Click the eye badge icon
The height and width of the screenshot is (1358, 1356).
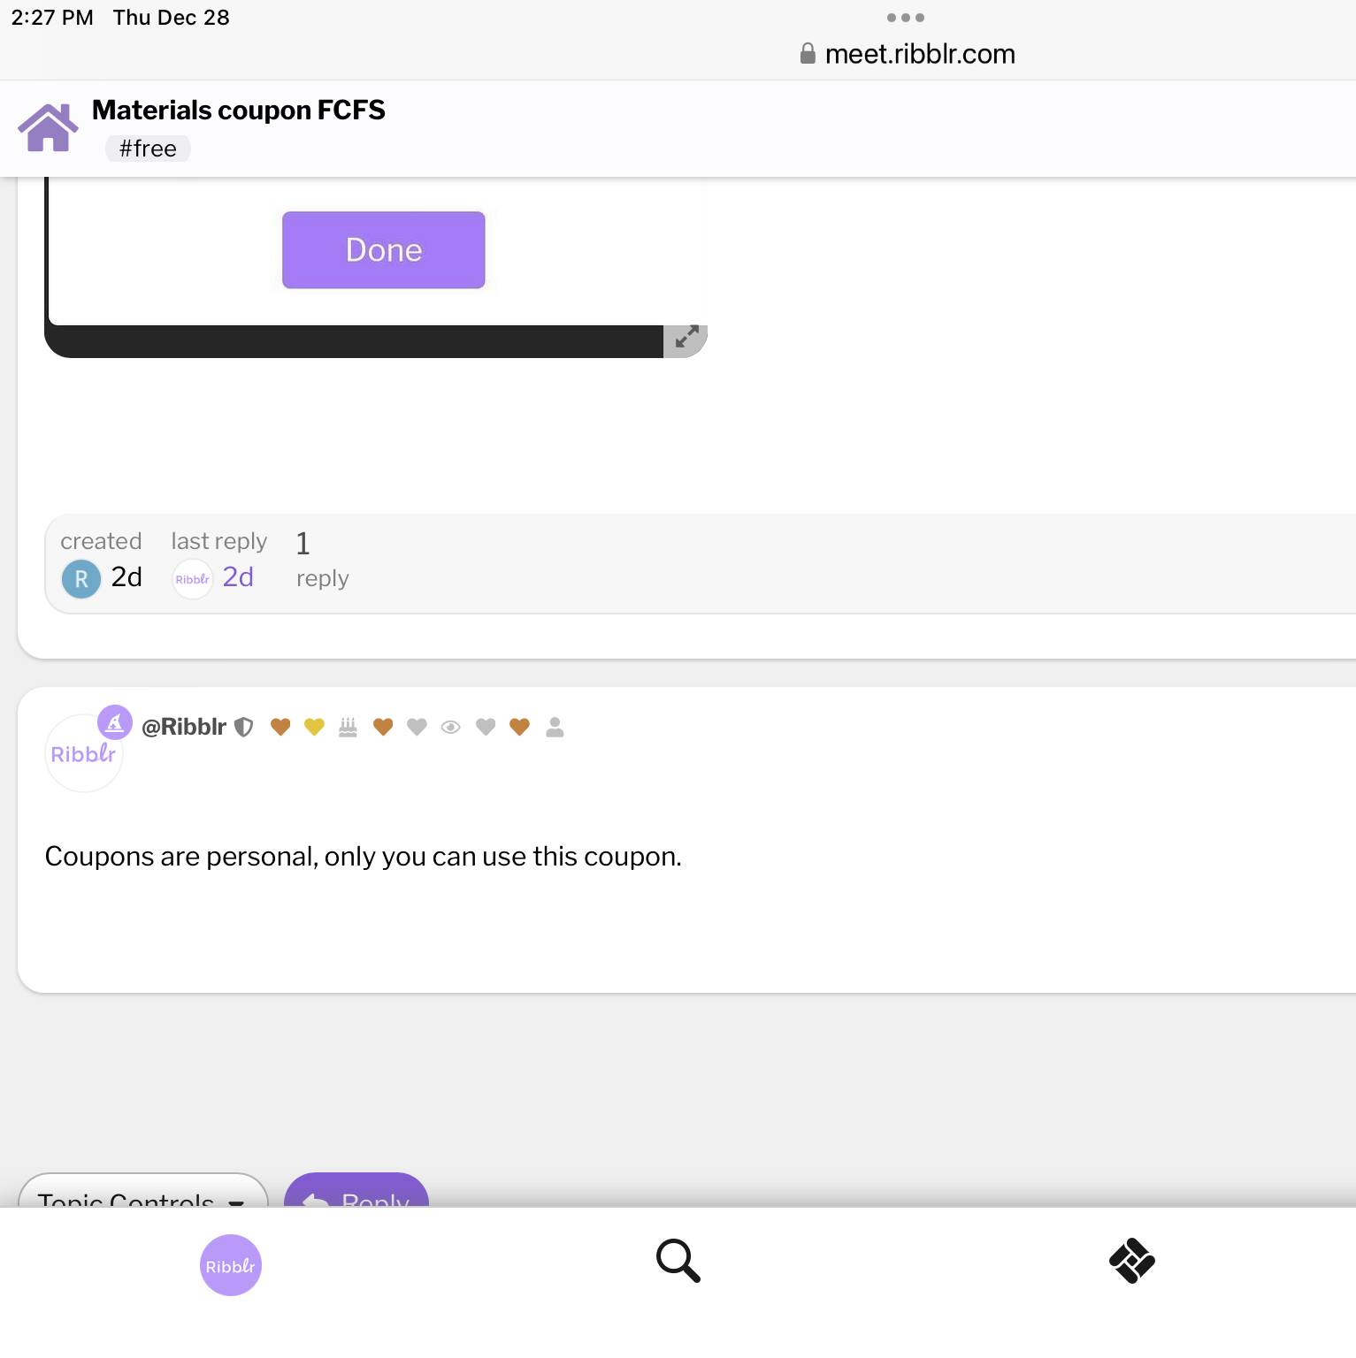click(x=450, y=727)
